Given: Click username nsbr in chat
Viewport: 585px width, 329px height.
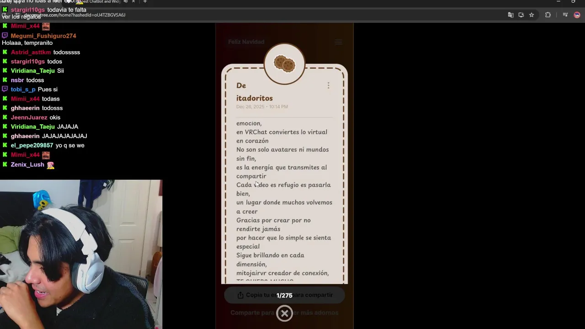Looking at the screenshot, I should (x=17, y=80).
